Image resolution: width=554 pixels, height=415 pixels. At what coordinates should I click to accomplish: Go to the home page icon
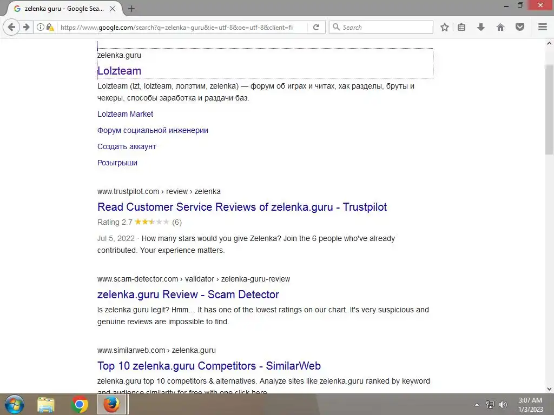500,27
